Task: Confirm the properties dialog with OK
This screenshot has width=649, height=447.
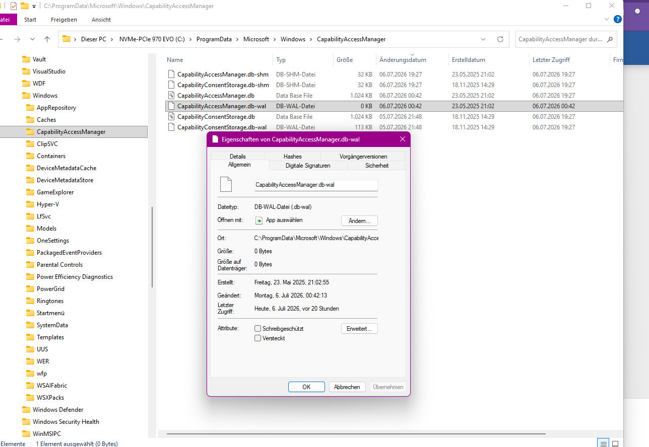Action: pyautogui.click(x=306, y=387)
